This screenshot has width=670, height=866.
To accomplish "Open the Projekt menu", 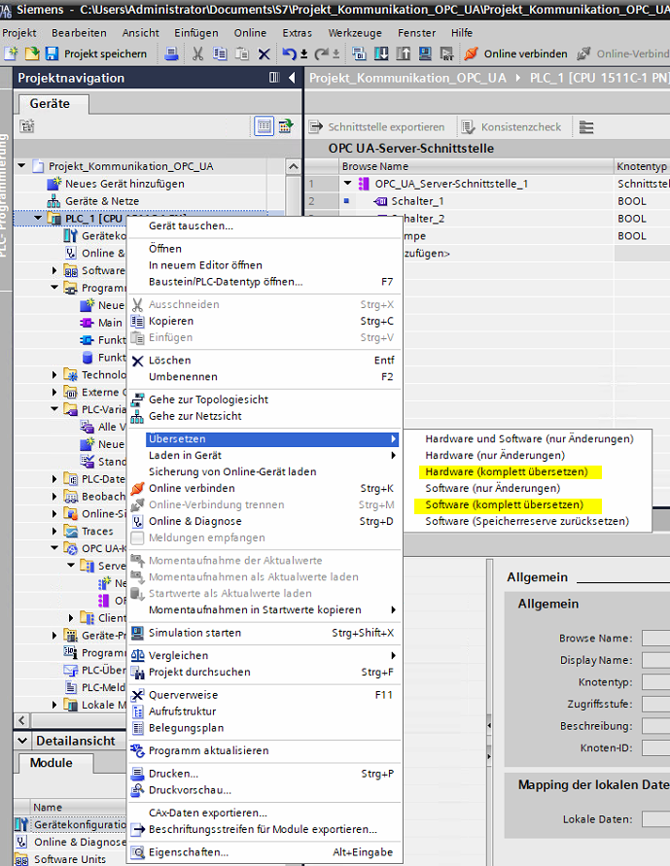I will pyautogui.click(x=19, y=33).
